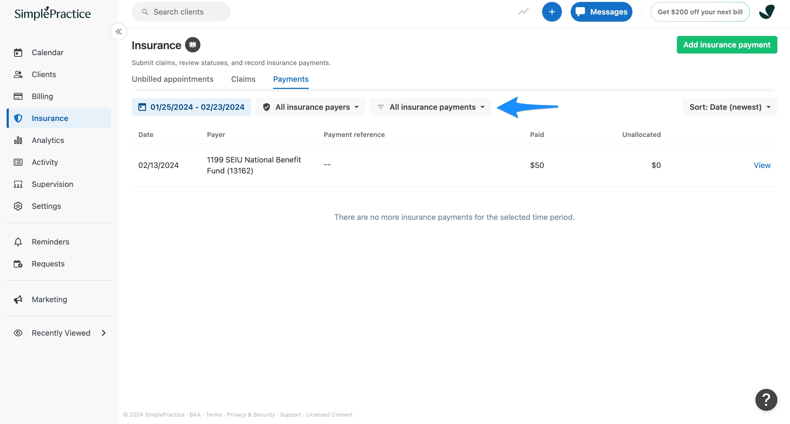Click the blue plus create button
Screen dimensions: 790x424
tap(552, 12)
